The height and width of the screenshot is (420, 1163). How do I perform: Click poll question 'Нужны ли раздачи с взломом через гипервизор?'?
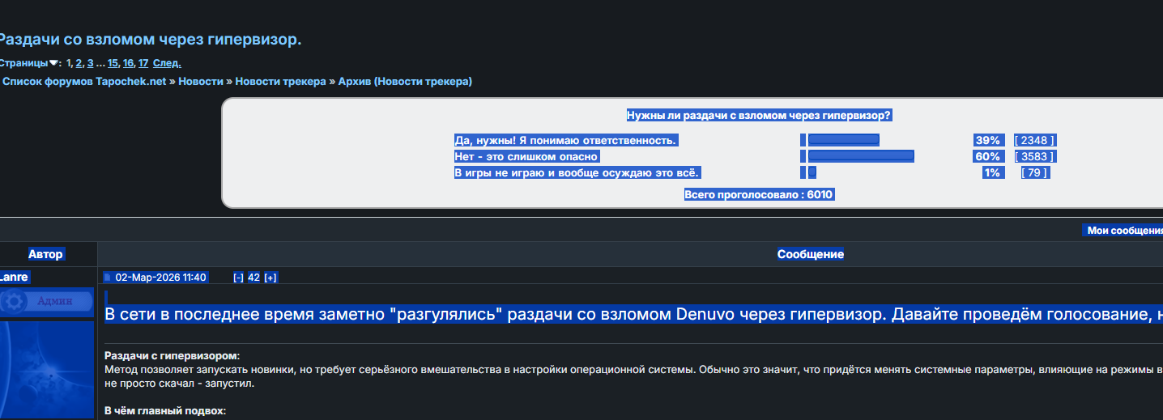[x=759, y=116]
